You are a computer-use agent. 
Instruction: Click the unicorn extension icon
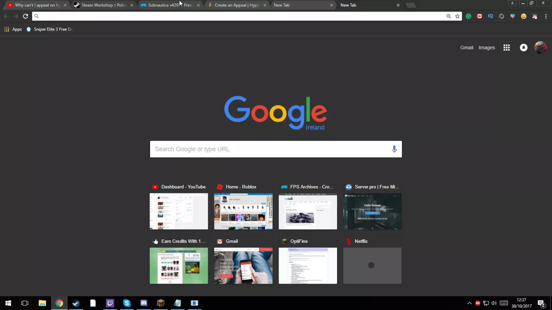tap(535, 16)
